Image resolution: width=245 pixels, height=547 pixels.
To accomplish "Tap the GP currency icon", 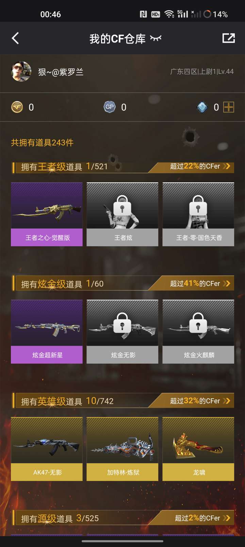I will tap(110, 107).
